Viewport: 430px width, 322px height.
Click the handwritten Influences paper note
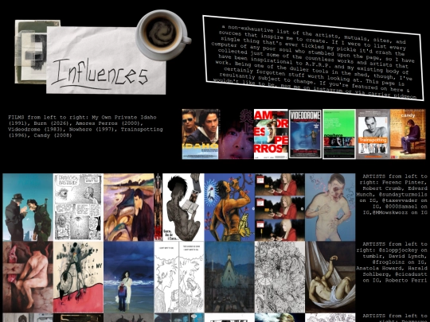coord(106,60)
